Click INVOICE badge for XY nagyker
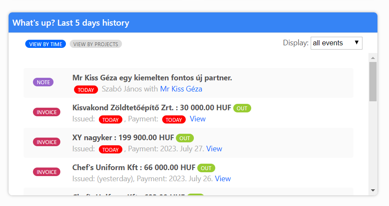 [x=47, y=142]
